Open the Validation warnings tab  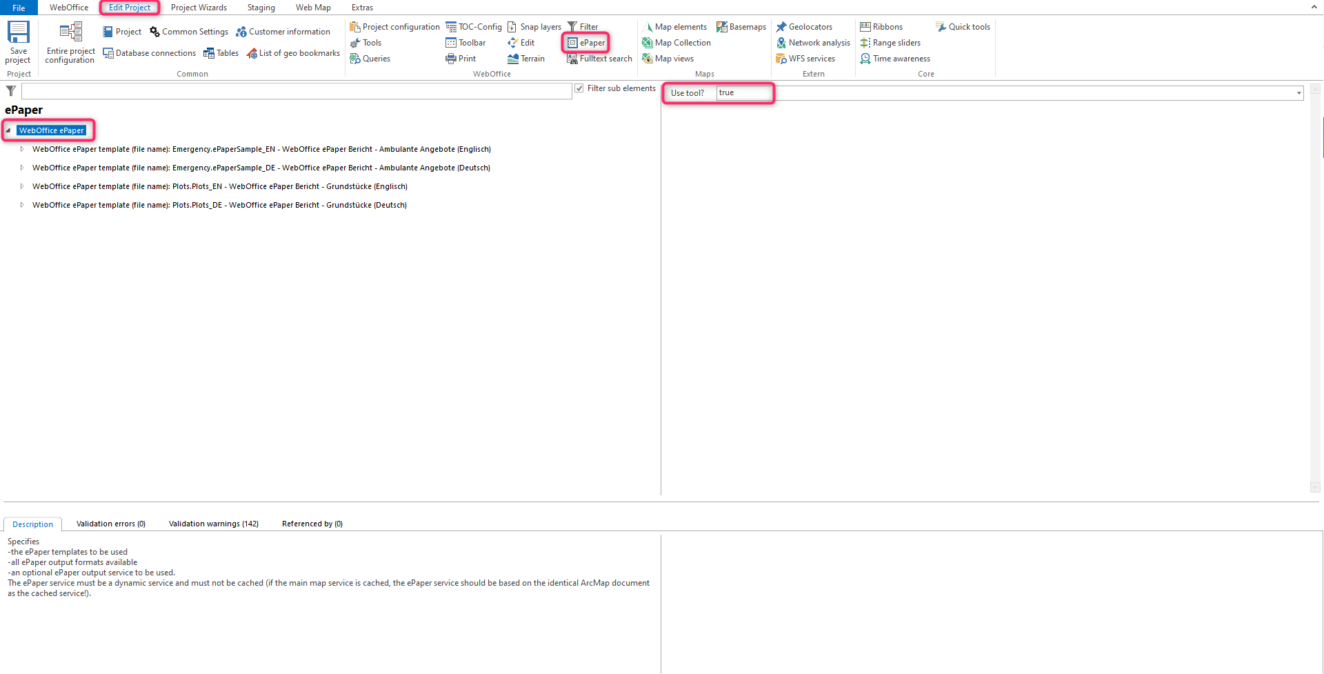coord(214,524)
